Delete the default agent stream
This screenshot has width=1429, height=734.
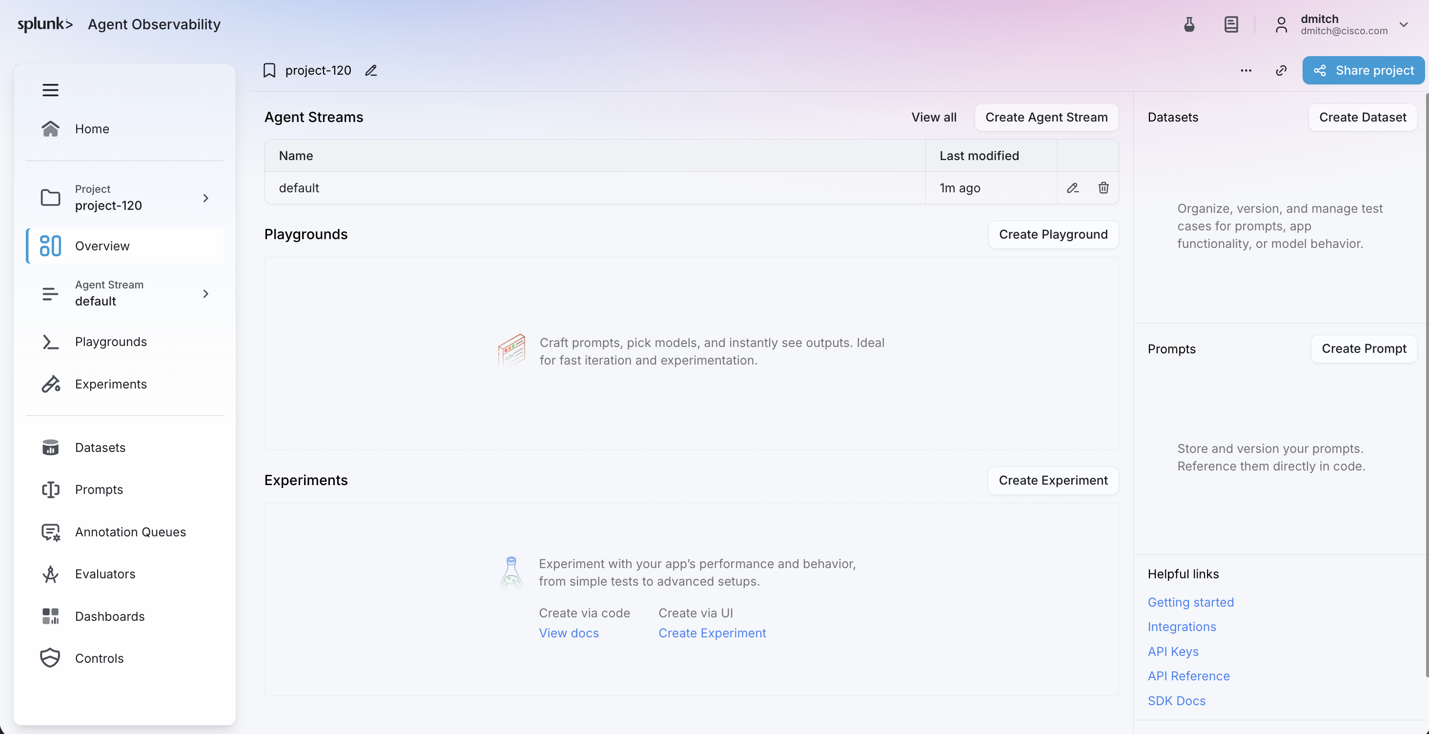point(1103,188)
